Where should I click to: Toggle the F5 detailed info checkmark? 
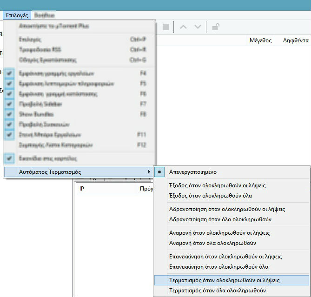pyautogui.click(x=9, y=84)
